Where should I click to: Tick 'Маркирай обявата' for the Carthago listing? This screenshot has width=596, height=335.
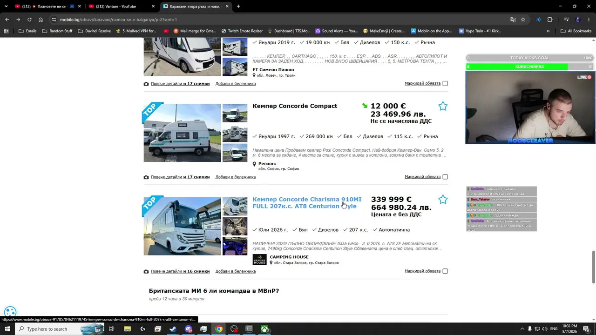click(x=445, y=84)
